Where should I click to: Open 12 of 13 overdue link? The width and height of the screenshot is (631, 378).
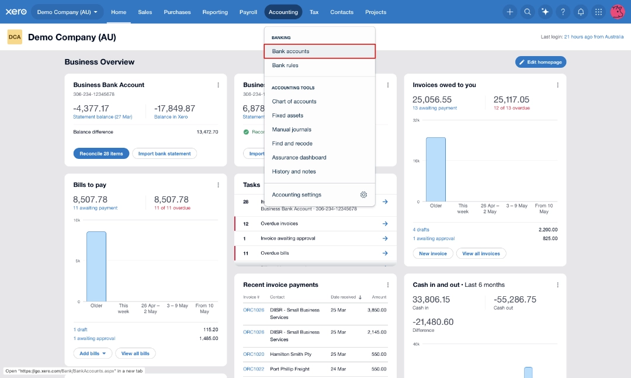pyautogui.click(x=511, y=108)
